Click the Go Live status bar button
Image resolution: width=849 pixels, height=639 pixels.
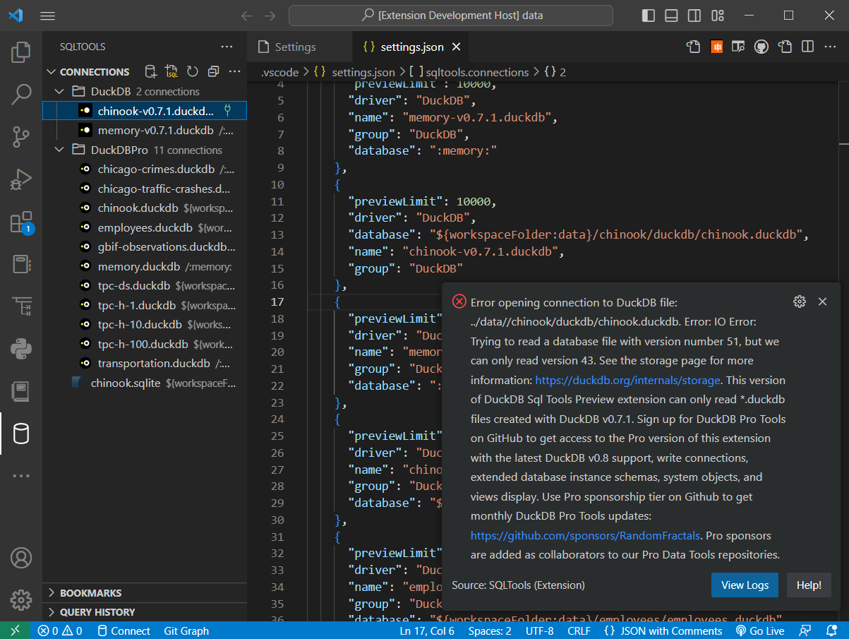(759, 631)
